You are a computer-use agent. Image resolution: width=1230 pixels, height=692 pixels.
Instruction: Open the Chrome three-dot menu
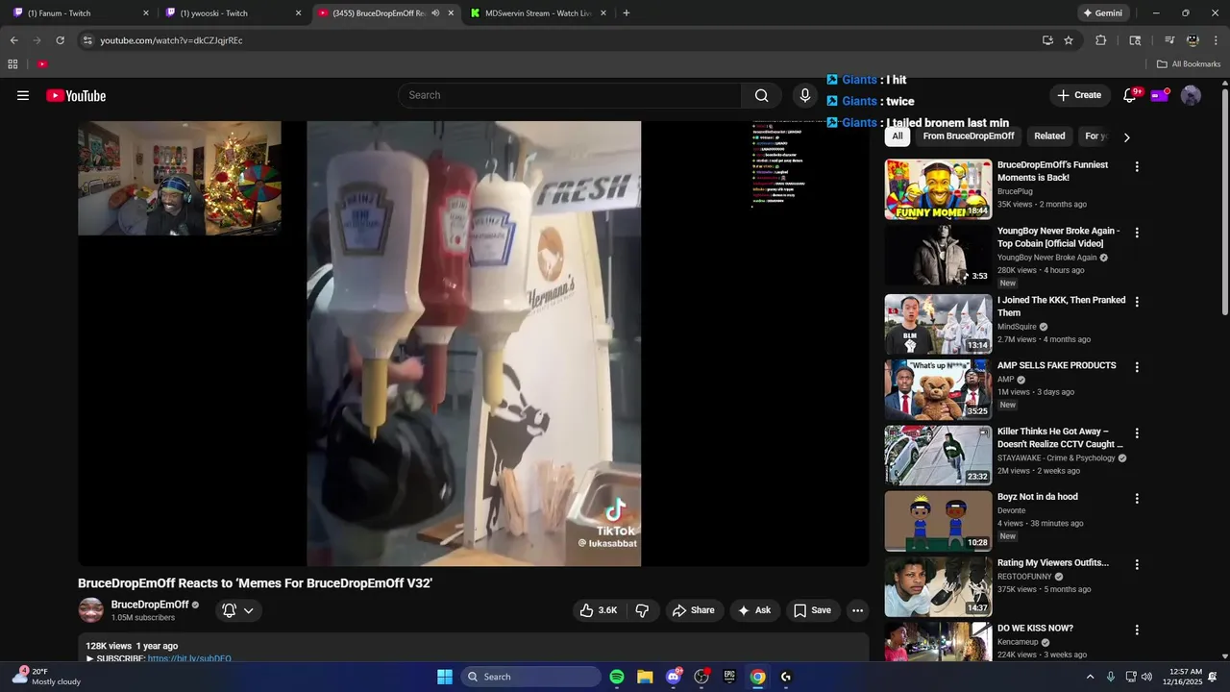coord(1216,40)
